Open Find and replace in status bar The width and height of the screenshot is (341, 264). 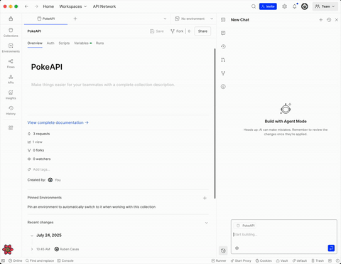click(40, 260)
